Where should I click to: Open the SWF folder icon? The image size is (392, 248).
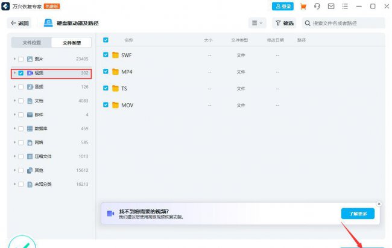pyautogui.click(x=115, y=55)
